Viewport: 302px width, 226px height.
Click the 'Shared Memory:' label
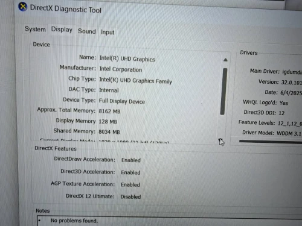pyautogui.click(x=74, y=131)
